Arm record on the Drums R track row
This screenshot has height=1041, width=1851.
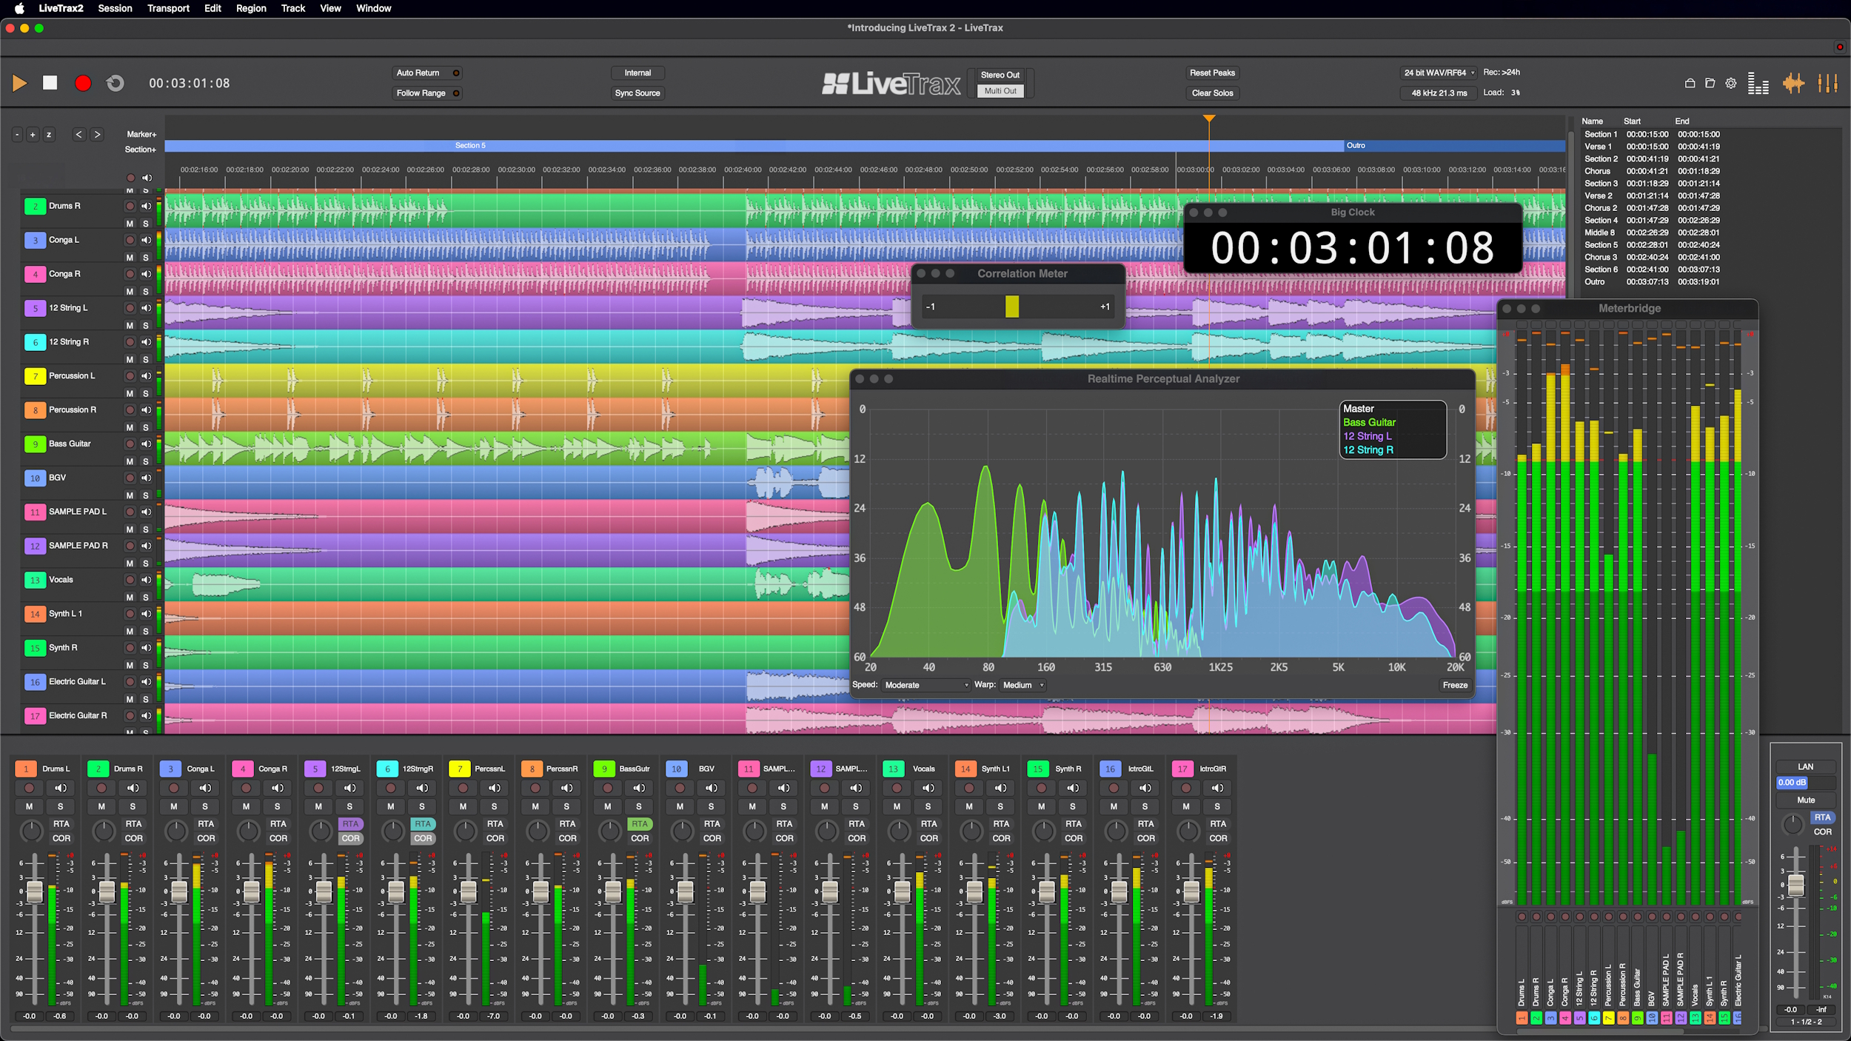point(130,206)
